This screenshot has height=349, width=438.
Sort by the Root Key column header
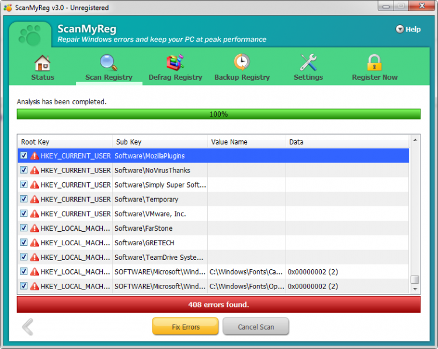tap(65, 142)
